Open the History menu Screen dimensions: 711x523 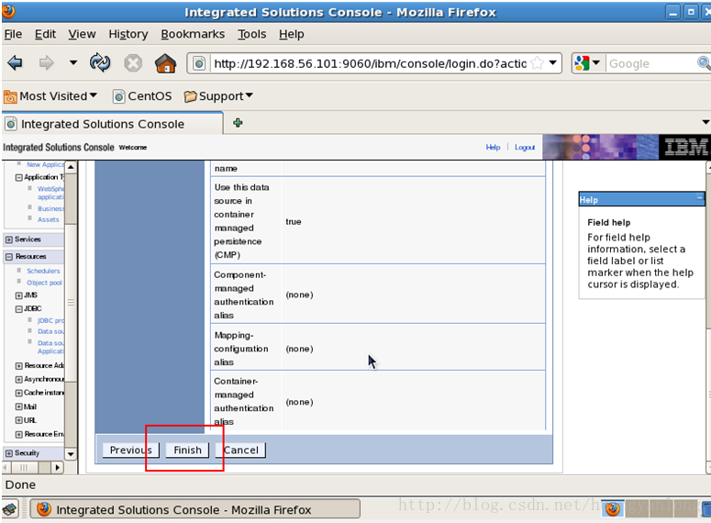(x=128, y=34)
